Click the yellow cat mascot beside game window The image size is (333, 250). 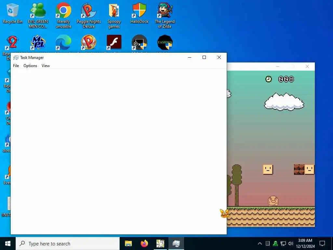224,213
